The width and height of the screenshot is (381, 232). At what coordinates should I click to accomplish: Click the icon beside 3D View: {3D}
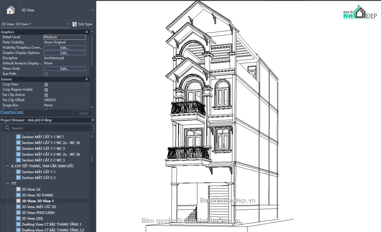18,218
